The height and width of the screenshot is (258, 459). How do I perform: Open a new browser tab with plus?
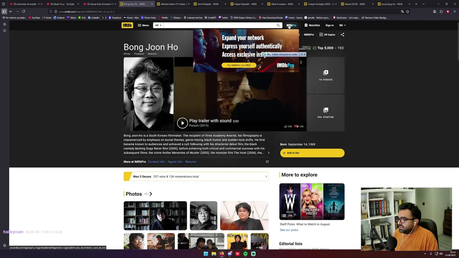click(x=416, y=4)
